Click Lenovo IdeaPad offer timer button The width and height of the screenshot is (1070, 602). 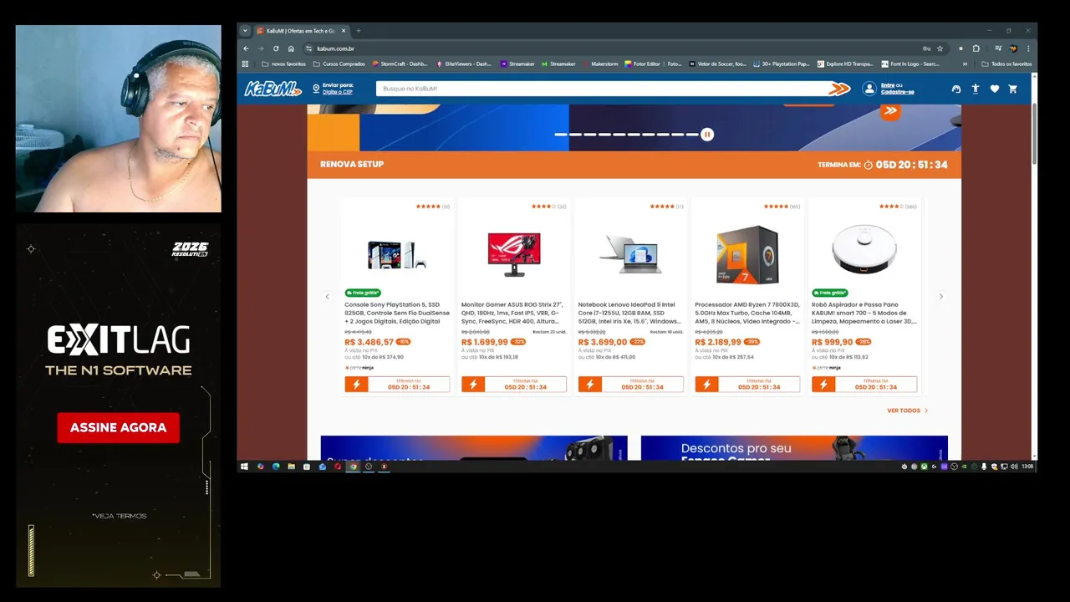630,385
